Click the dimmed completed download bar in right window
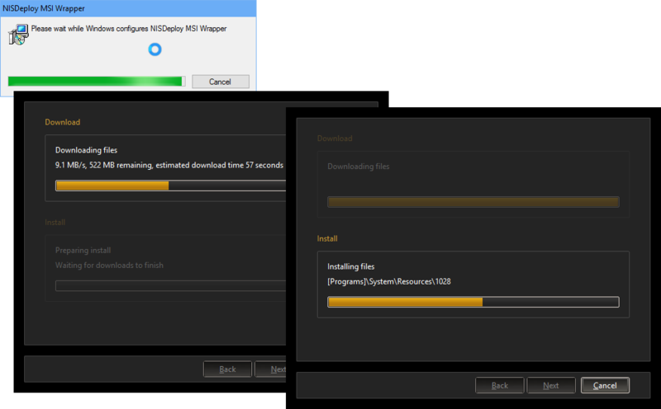The width and height of the screenshot is (661, 409). pyautogui.click(x=473, y=202)
